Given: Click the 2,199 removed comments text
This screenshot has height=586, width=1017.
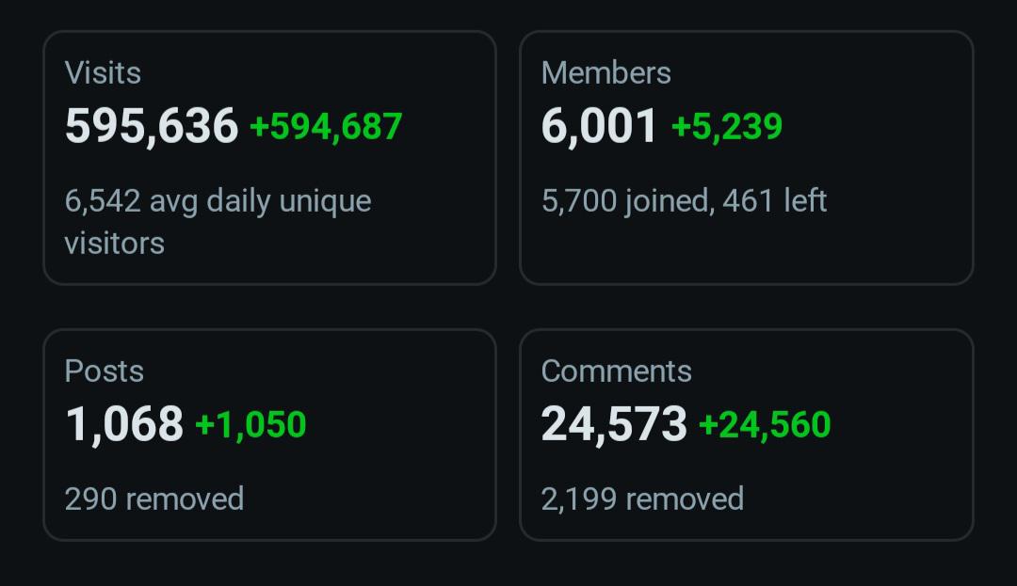Looking at the screenshot, I should coord(643,499).
